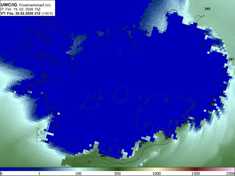Select the 'IT: Fim. 19. 02. 2026 15Z' line

(20, 9)
